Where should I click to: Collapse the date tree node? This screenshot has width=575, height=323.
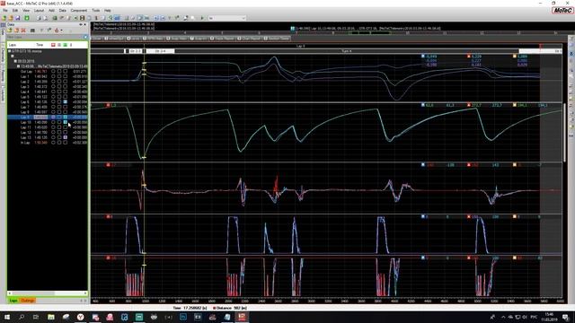coord(16,61)
